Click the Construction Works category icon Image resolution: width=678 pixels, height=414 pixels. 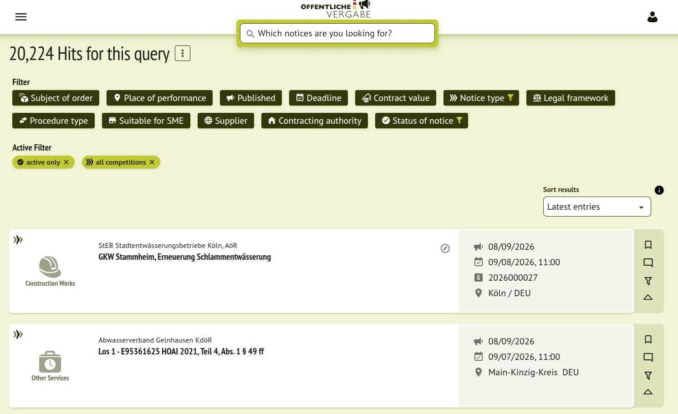(50, 267)
